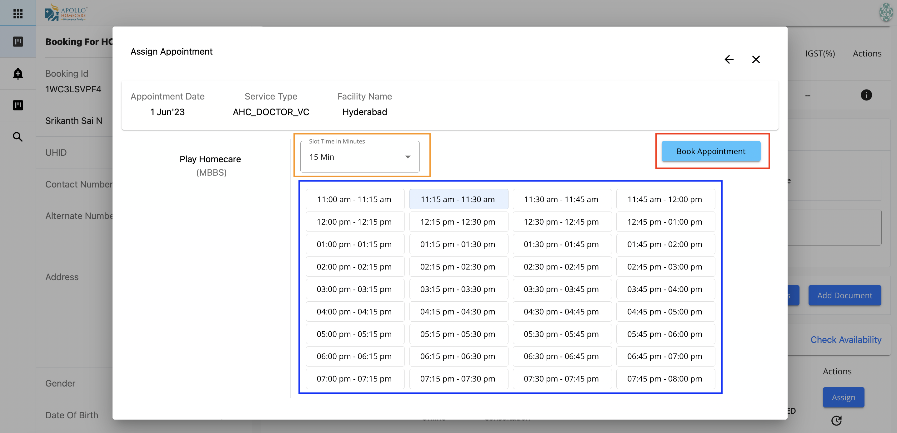Click the Apollo Homecare logo
This screenshot has height=433, width=897.
pos(66,13)
